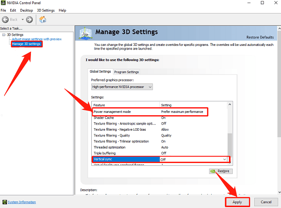Select Texture filtering Anisotropic sample row

pyautogui.click(x=160, y=124)
